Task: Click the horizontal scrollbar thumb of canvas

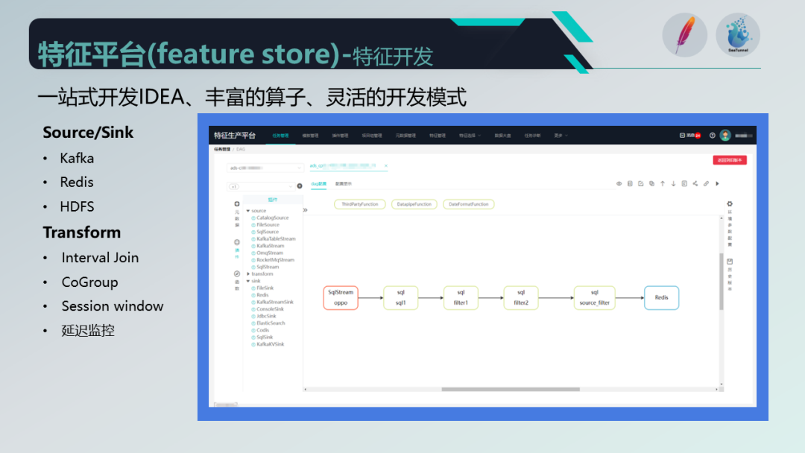Action: (x=511, y=390)
